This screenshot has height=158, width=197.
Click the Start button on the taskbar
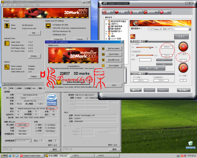[x=4, y=156]
